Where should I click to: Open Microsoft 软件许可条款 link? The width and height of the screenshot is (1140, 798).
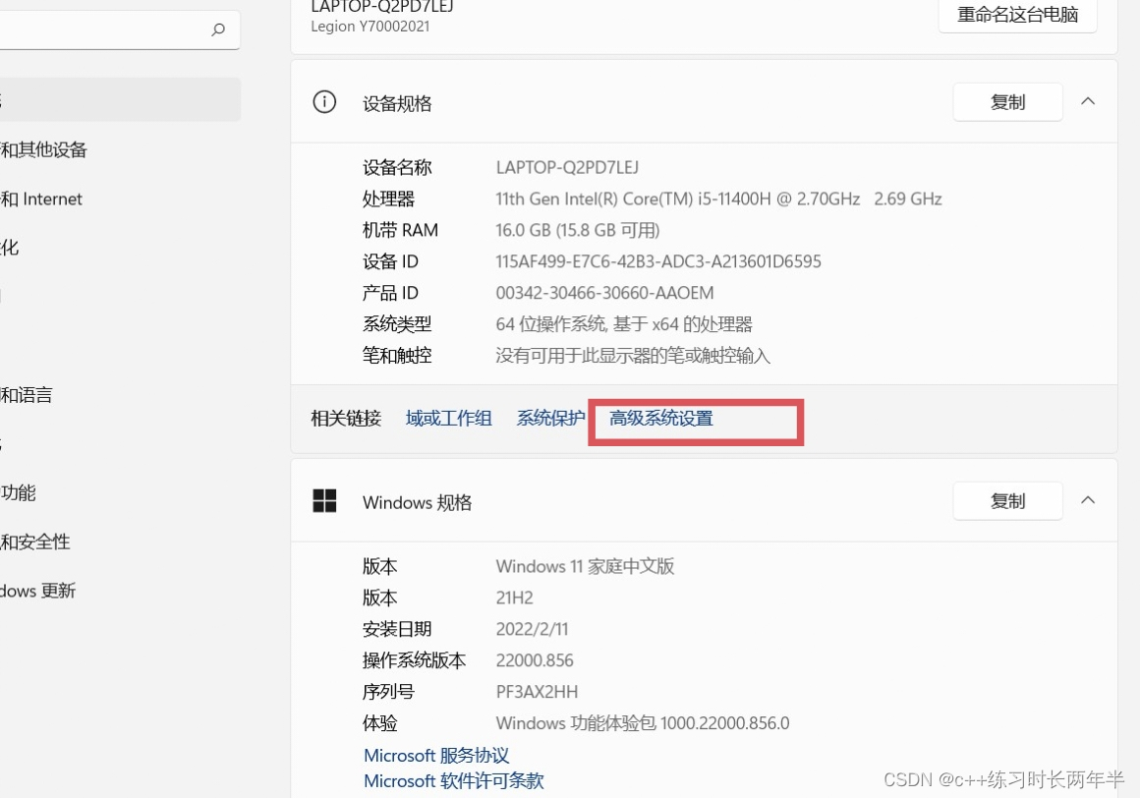pyautogui.click(x=454, y=780)
